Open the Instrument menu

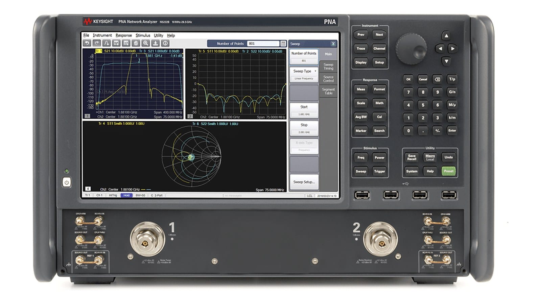pyautogui.click(x=102, y=35)
